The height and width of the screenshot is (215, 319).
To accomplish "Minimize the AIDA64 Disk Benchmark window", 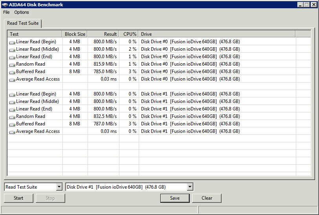I will pos(300,5).
